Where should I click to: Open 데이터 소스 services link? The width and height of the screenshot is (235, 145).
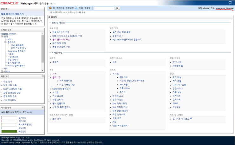click(x=118, y=96)
